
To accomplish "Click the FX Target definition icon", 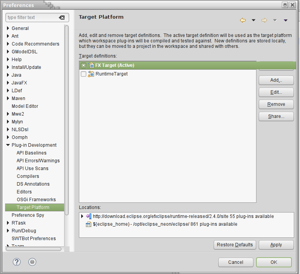I will (91, 65).
